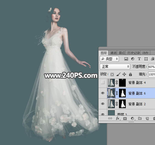Show the hidden 背景 副本 4 layer
Image resolution: width=155 pixels, height=145 pixels.
click(103, 82)
